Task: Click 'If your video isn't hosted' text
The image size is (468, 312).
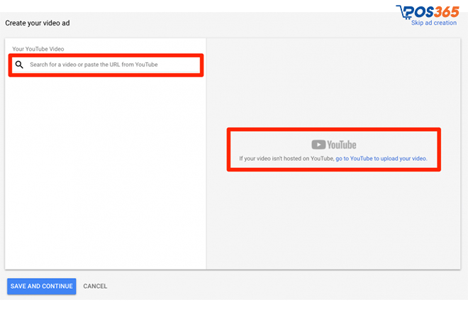Action: pyautogui.click(x=286, y=159)
